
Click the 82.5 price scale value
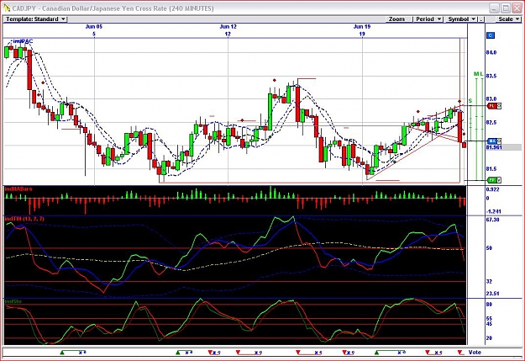click(x=491, y=123)
